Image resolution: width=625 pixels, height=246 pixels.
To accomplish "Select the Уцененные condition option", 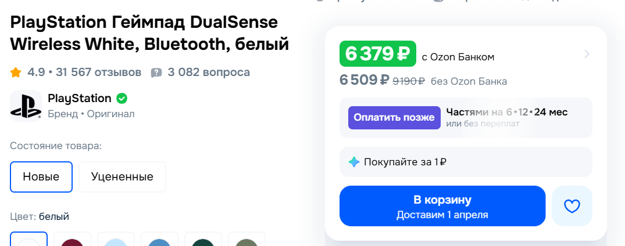I will [122, 177].
